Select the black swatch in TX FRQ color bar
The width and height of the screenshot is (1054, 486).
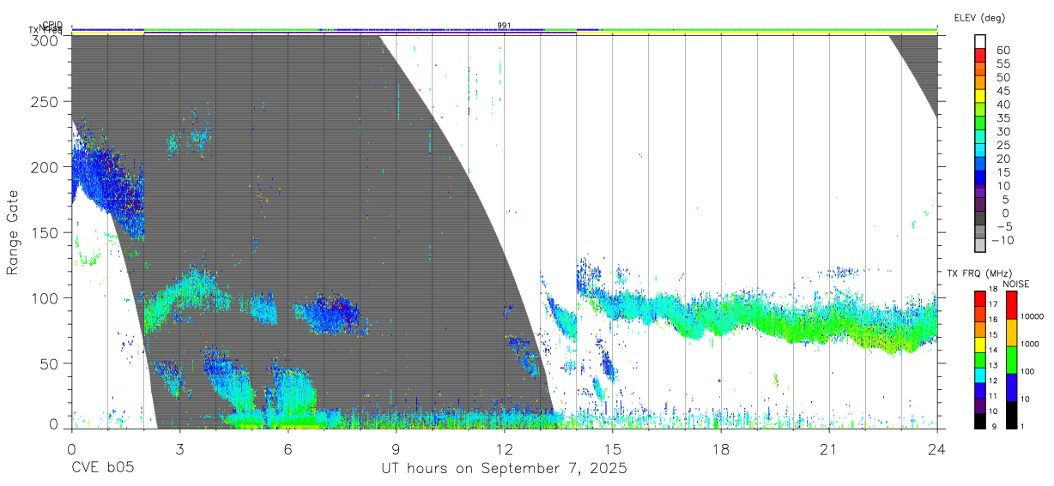(980, 421)
